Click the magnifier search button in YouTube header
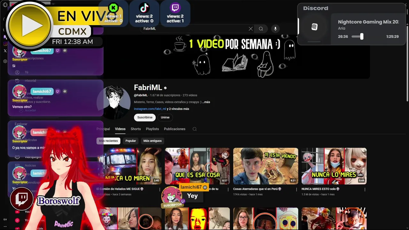 [x=261, y=29]
